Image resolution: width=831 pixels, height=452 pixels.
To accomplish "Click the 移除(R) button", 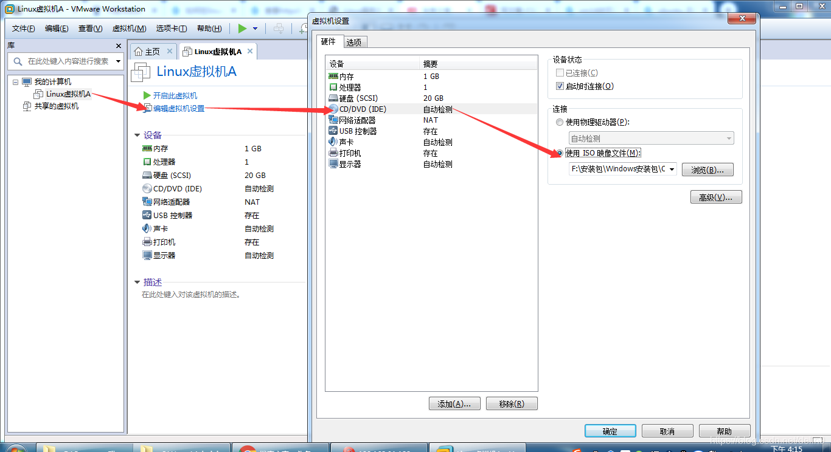I will click(x=512, y=404).
